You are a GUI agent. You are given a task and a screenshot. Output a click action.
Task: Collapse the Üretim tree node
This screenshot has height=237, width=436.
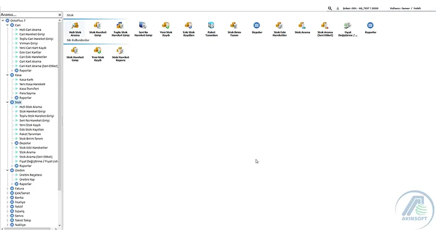7,170
